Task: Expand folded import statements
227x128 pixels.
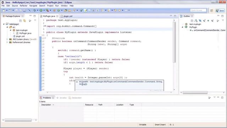Action: (x=45, y=26)
